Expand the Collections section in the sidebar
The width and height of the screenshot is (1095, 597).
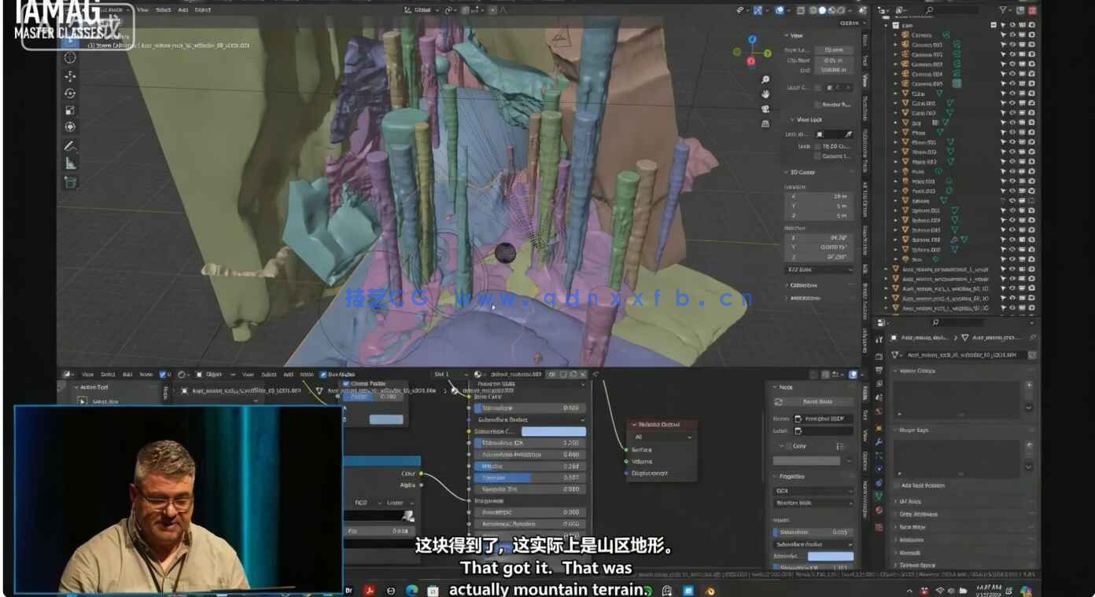[x=802, y=285]
